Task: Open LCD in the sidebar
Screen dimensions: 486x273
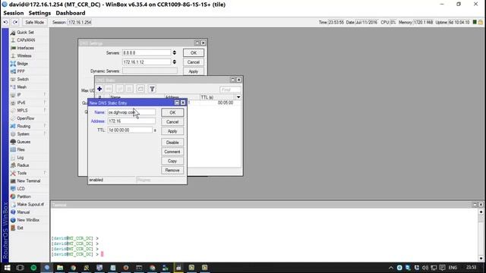Action: click(21, 189)
